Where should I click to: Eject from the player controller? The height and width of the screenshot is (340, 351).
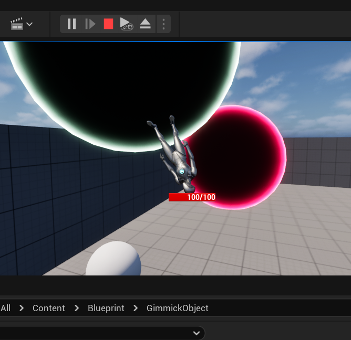pos(145,24)
